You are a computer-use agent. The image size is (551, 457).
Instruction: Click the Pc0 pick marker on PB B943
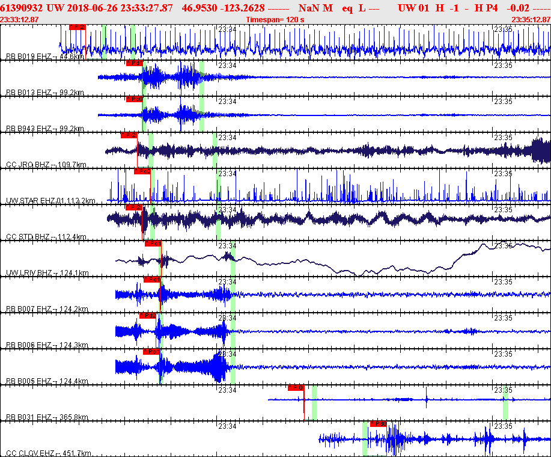tap(134, 99)
